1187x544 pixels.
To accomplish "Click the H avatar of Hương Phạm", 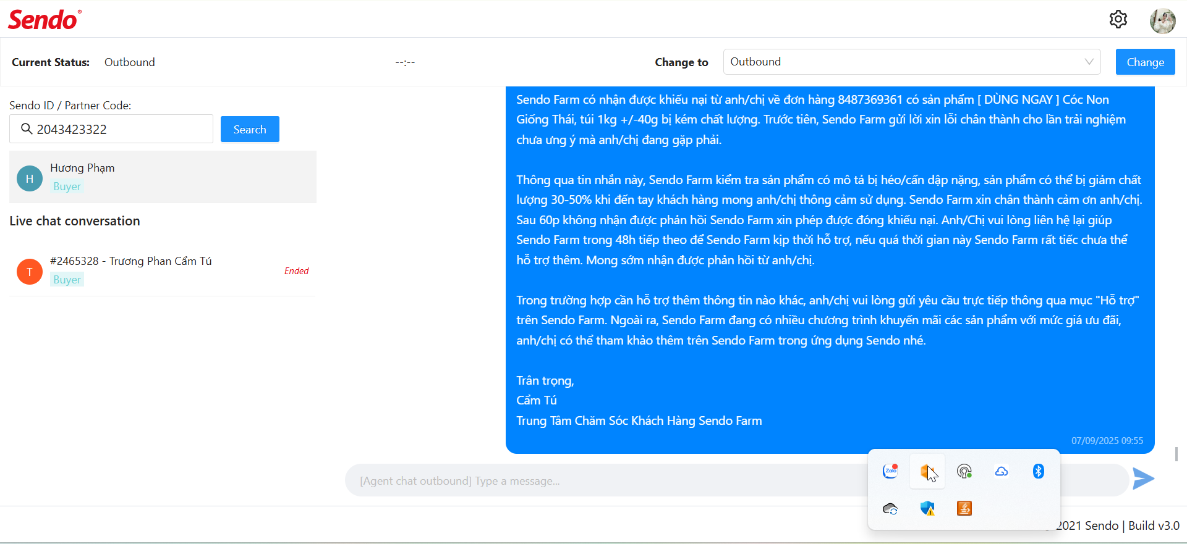I will (x=30, y=178).
